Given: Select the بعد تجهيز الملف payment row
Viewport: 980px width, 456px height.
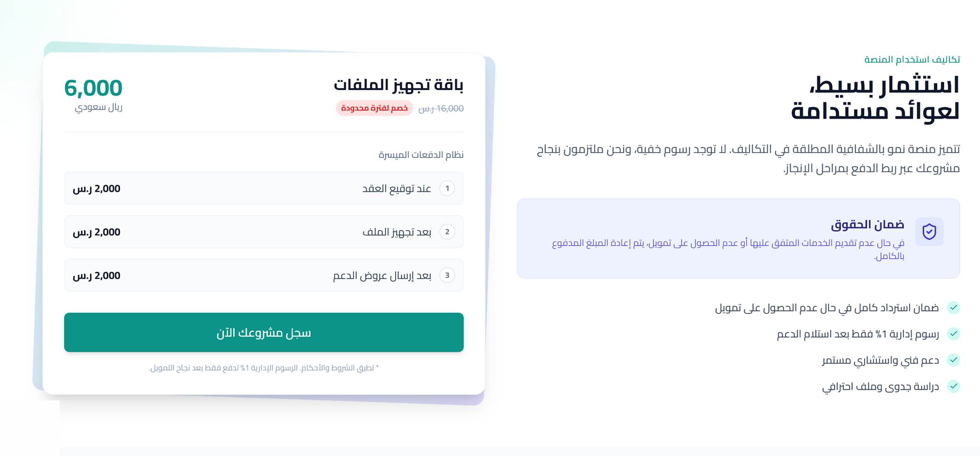Looking at the screenshot, I should (264, 232).
